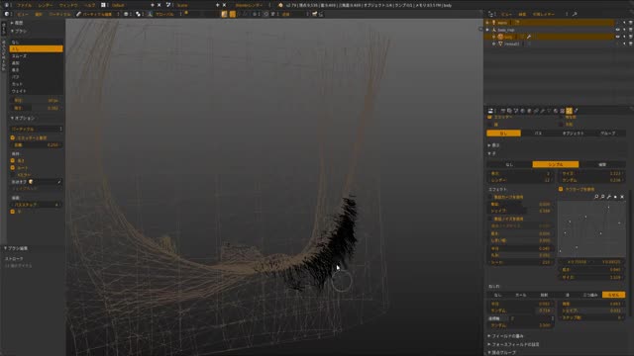Viewport: 634px width, 356px height.
Task: Click a control point in curve editor
Action: tap(585, 217)
